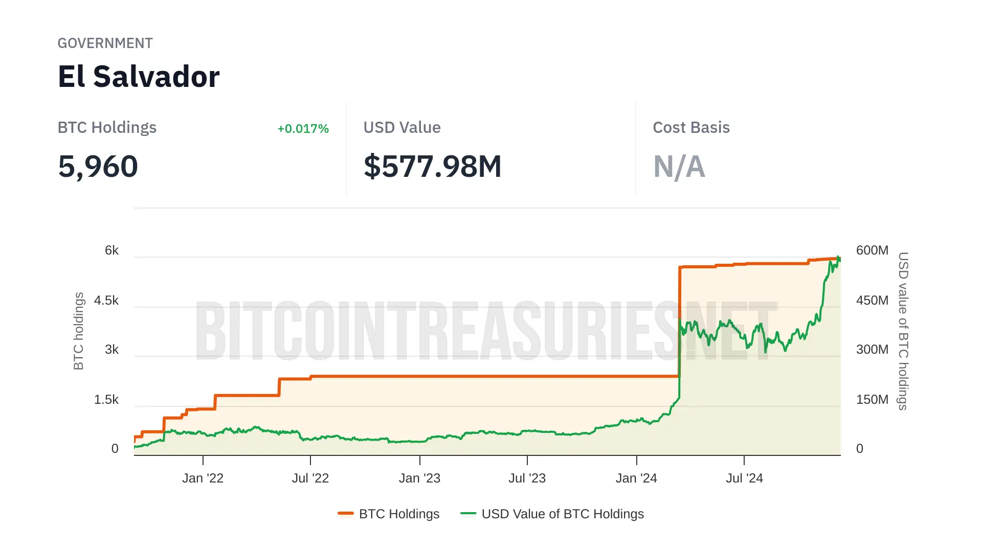
Task: Click the 600M right axis label
Action: tap(872, 250)
